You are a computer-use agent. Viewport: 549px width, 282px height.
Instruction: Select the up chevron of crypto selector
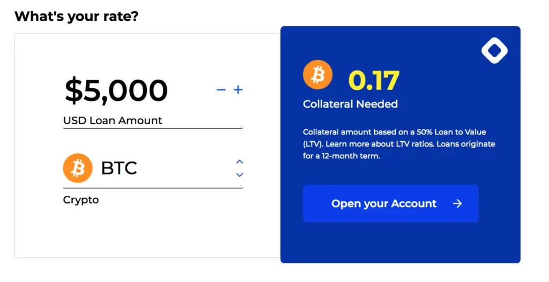240,162
